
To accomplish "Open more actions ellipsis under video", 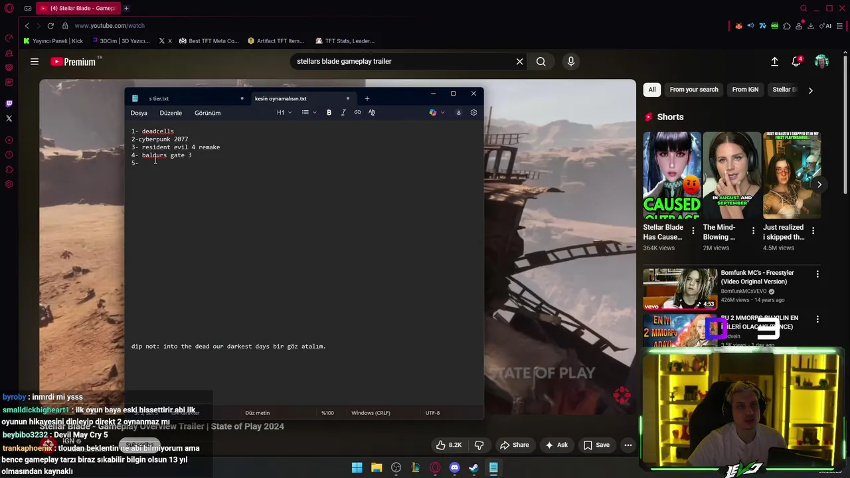I will point(628,445).
